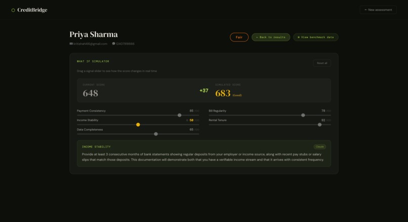Click the Payment Consistency label
408x222 pixels.
coord(91,110)
